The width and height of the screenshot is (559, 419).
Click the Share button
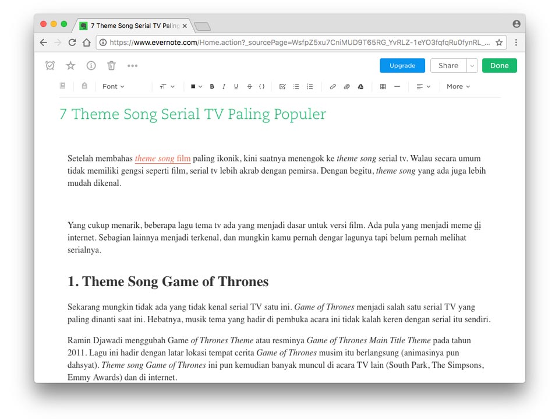tap(448, 66)
